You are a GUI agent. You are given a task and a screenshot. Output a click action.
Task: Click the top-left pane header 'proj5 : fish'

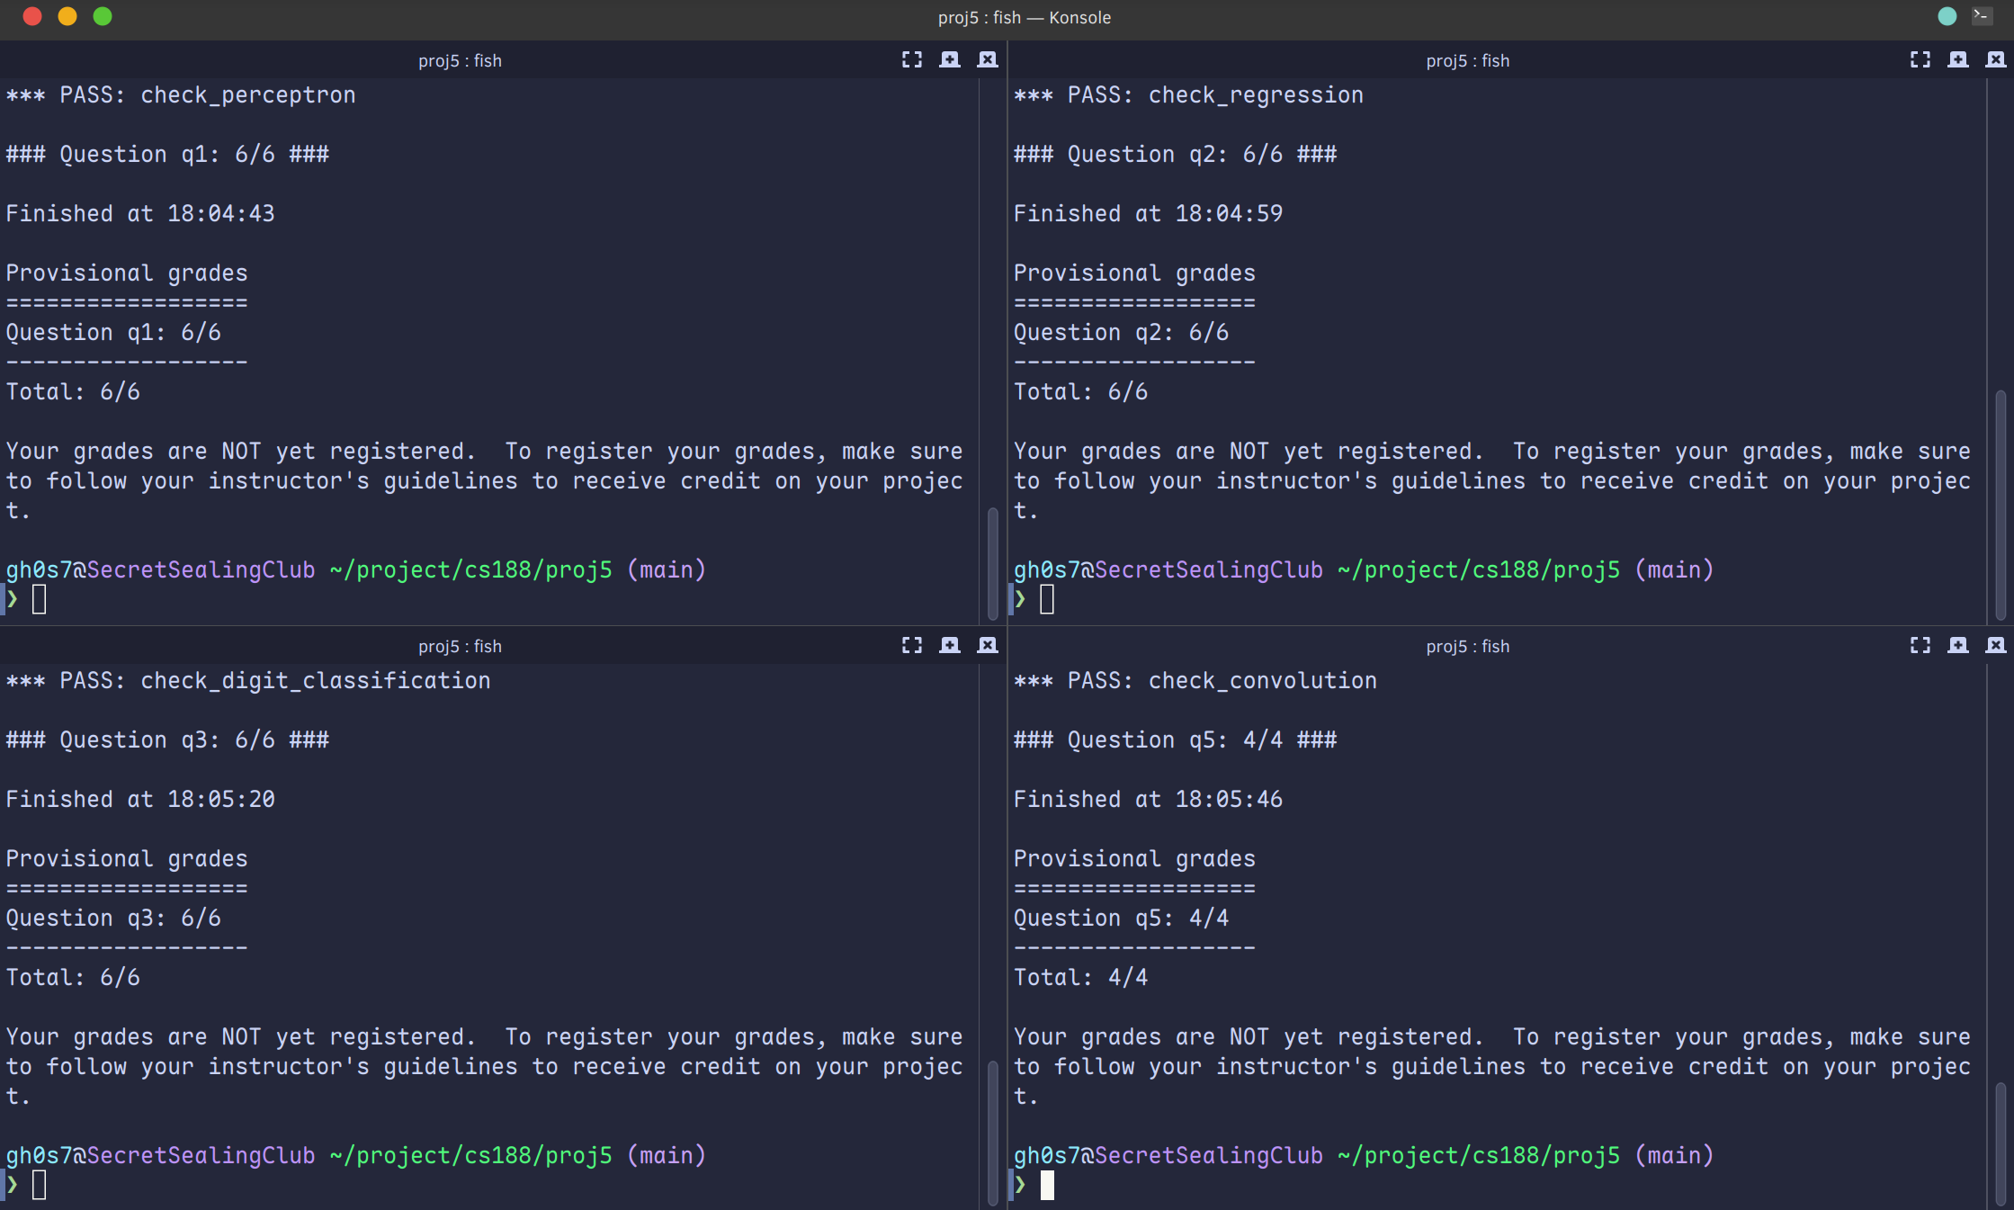[460, 60]
